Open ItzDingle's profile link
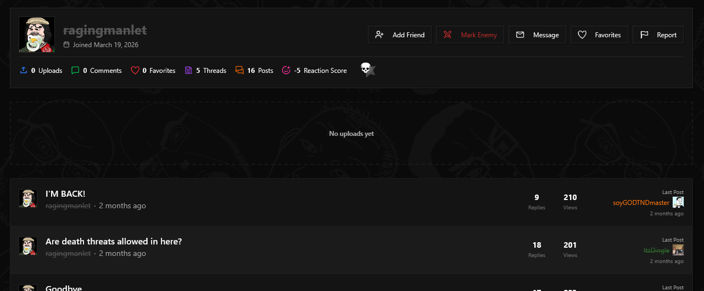Screen dimensions: 704x291 pos(657,250)
